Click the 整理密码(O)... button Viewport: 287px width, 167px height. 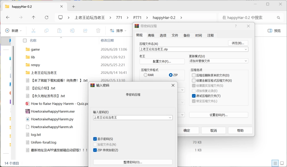(x=133, y=162)
